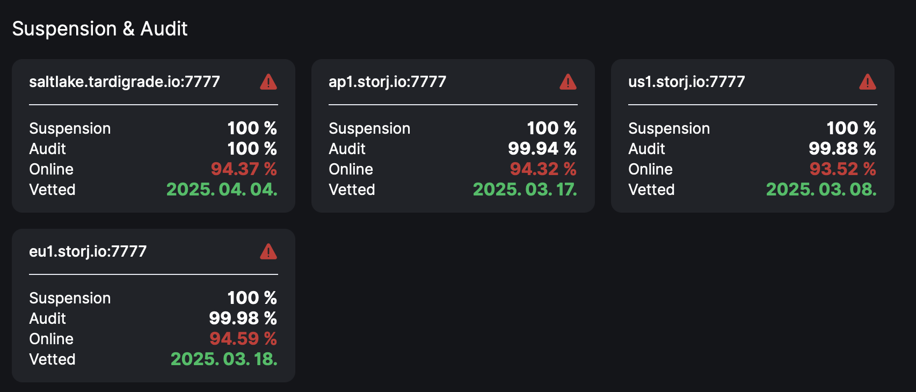The width and height of the screenshot is (916, 392).
Task: Click ap1's Online value 94.32 %
Action: (543, 169)
